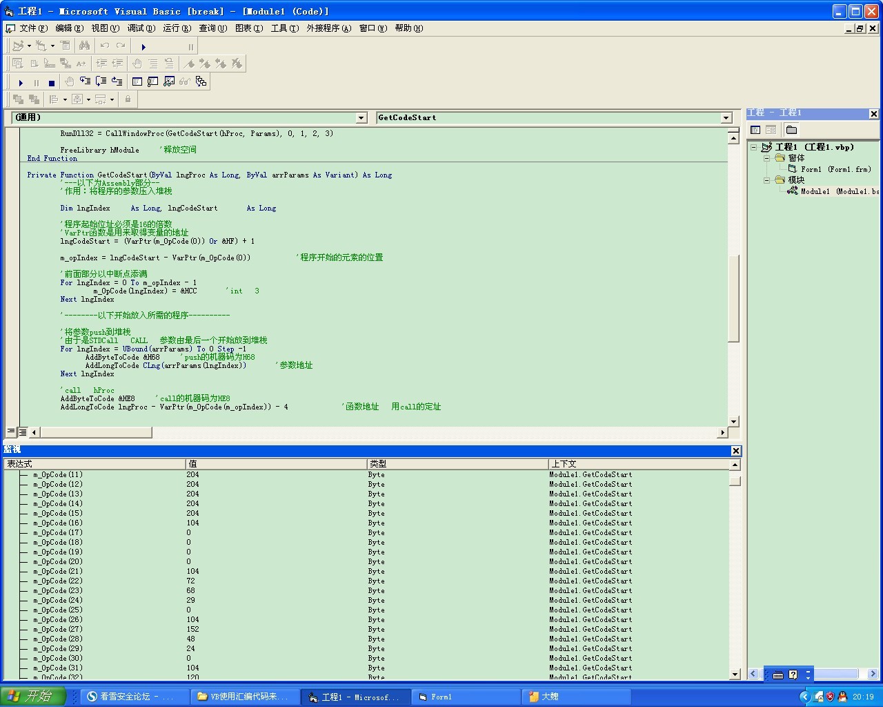
Task: Open the 调试(D) menu
Action: pos(141,28)
